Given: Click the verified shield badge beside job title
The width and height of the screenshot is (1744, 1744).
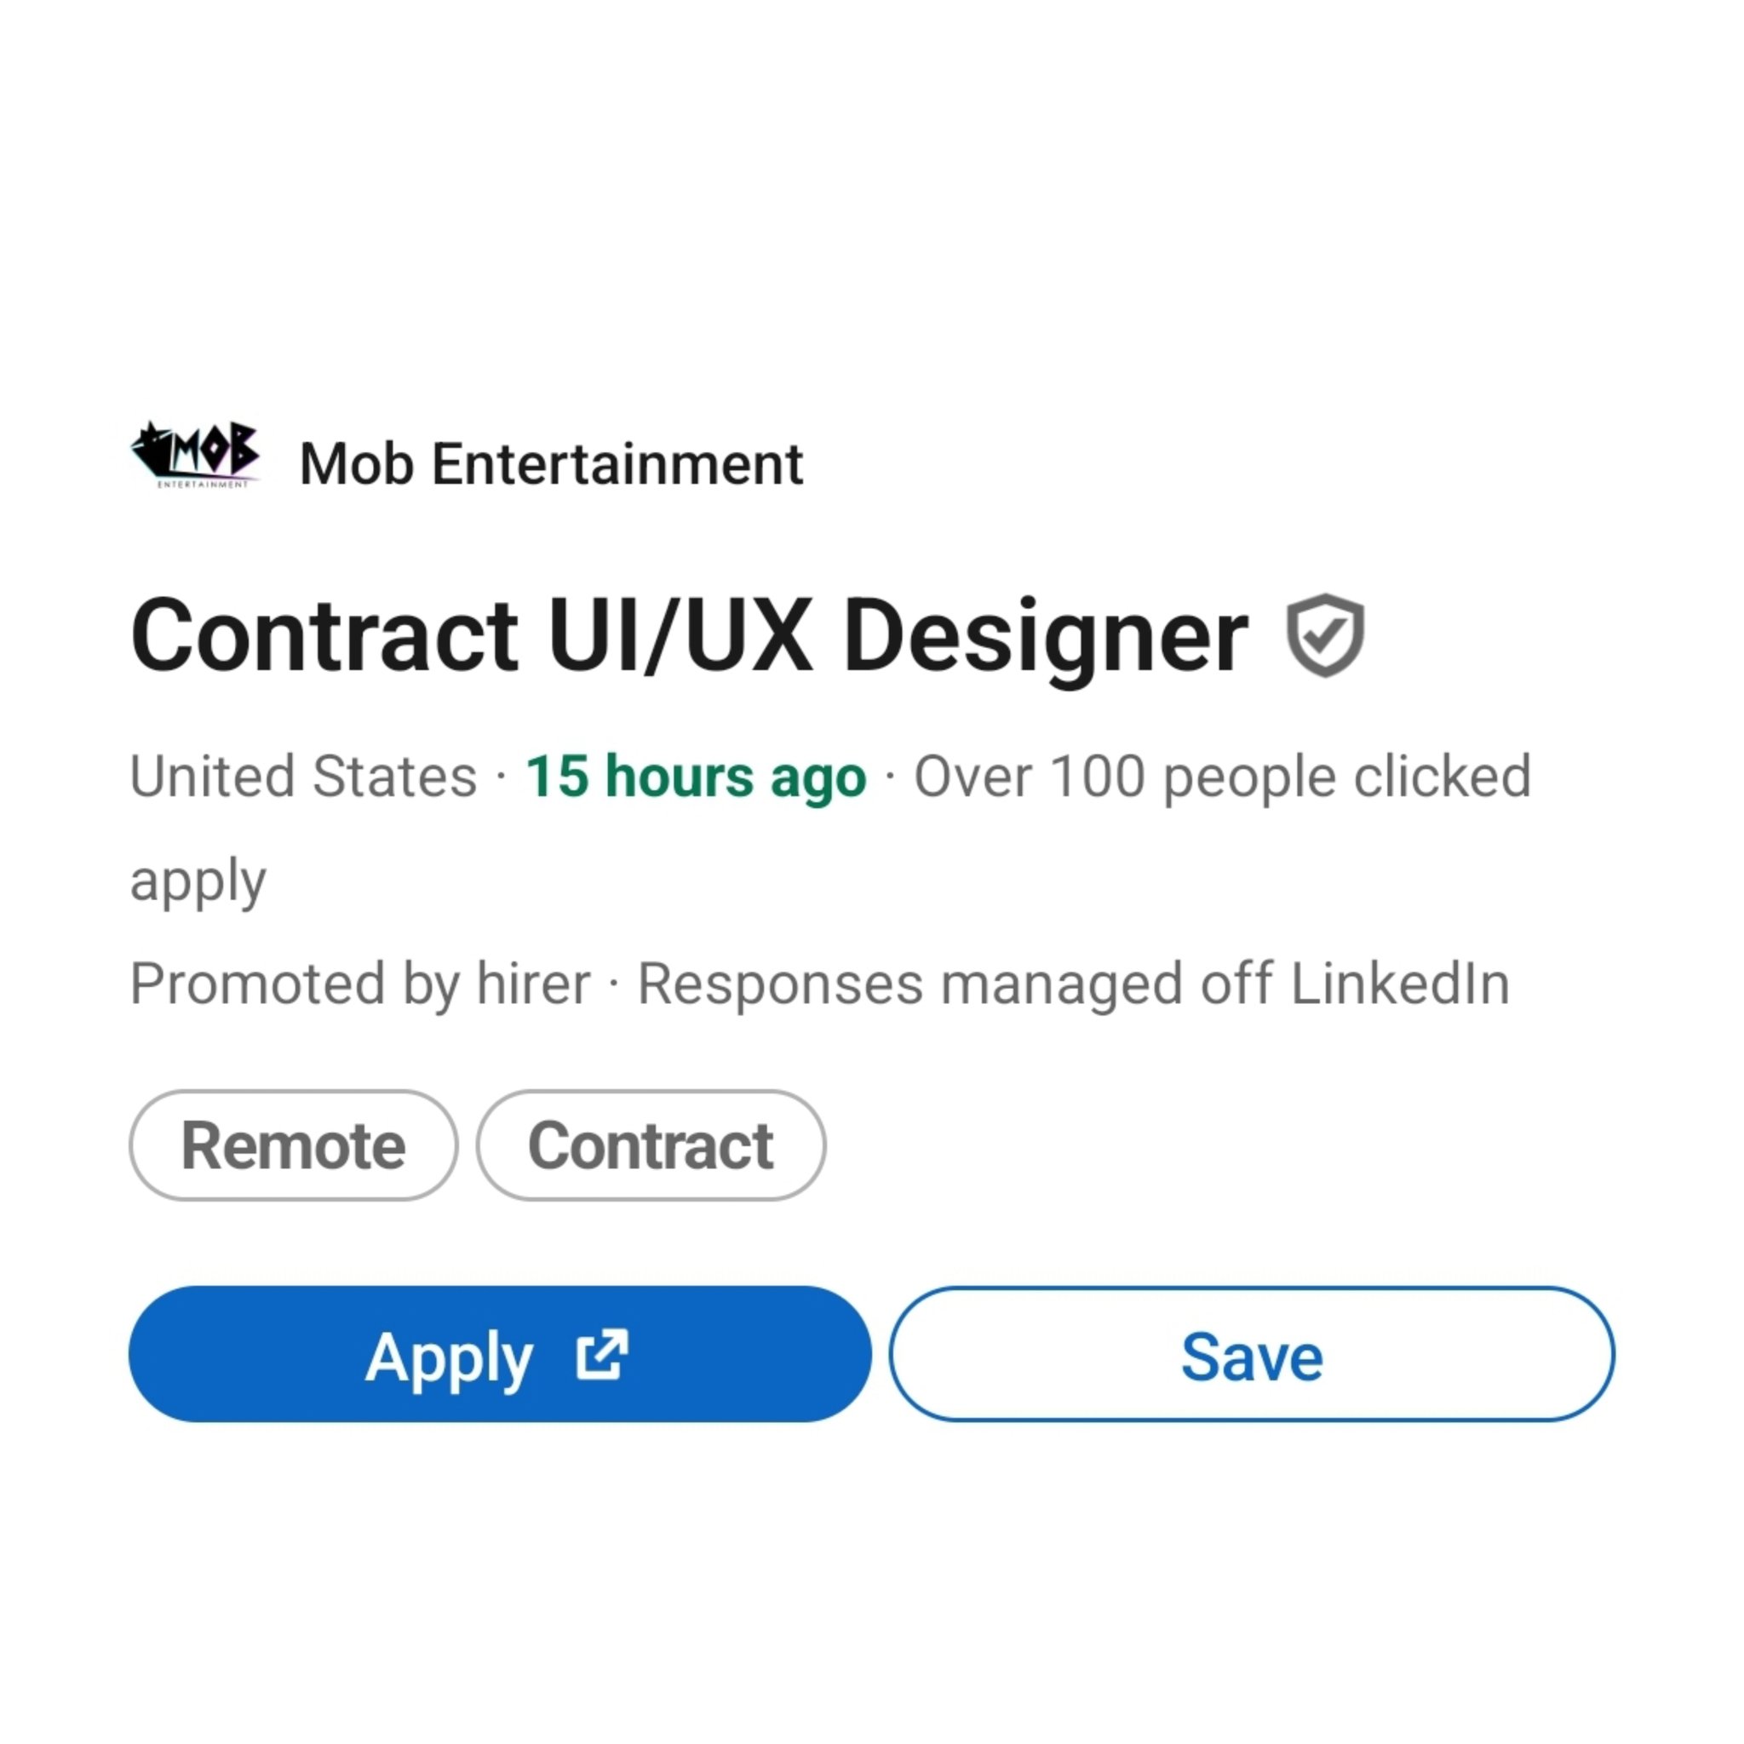Looking at the screenshot, I should click(x=1324, y=635).
